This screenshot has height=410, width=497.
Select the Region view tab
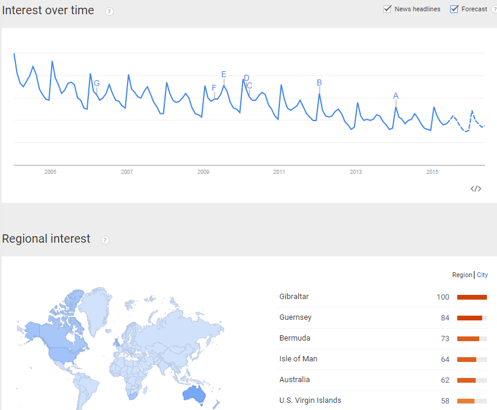(462, 275)
